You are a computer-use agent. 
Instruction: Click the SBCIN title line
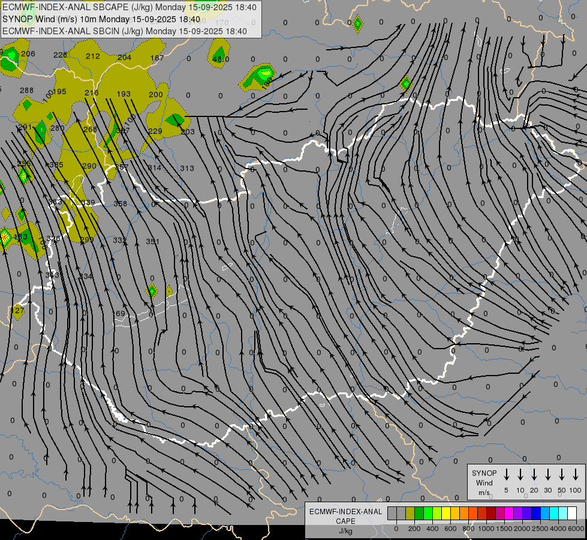pyautogui.click(x=125, y=31)
